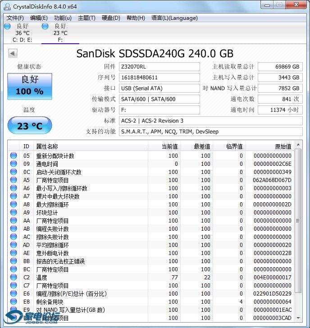Open the 编辑(E) menu
Image resolution: width=310 pixels, height=328 pixels.
coord(39,18)
